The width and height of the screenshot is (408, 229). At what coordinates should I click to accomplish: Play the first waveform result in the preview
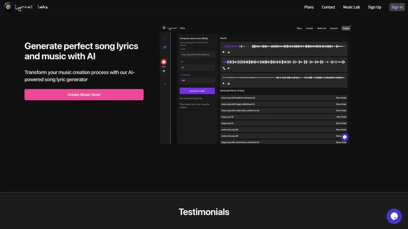pyautogui.click(x=224, y=52)
